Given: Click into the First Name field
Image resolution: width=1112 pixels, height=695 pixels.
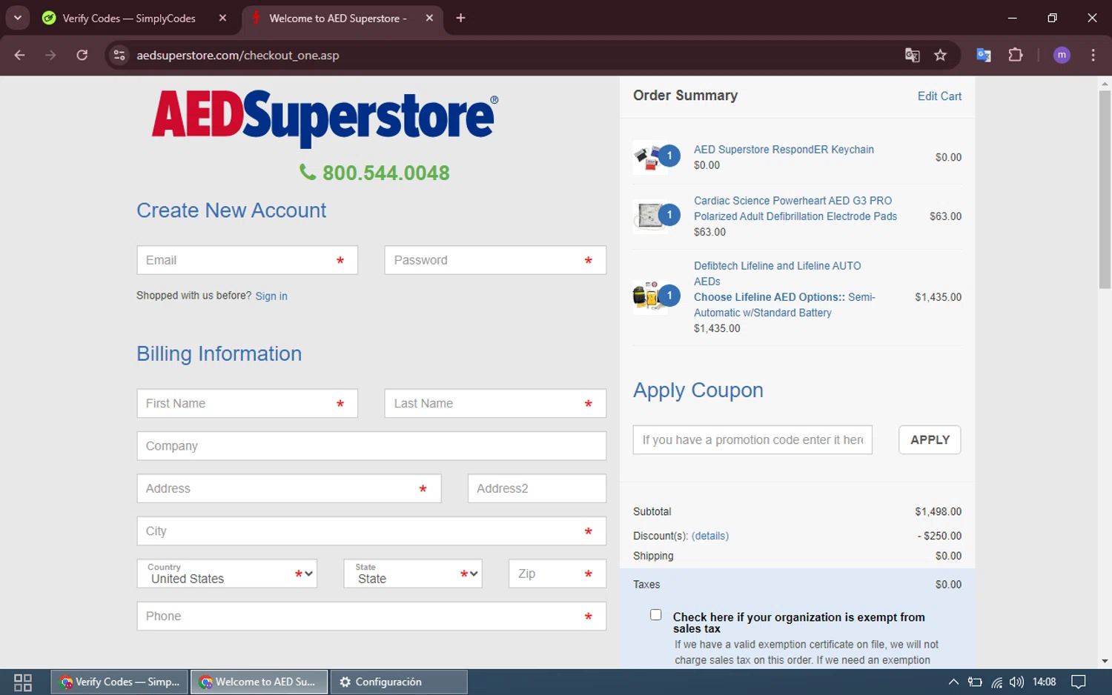Looking at the screenshot, I should 247,403.
